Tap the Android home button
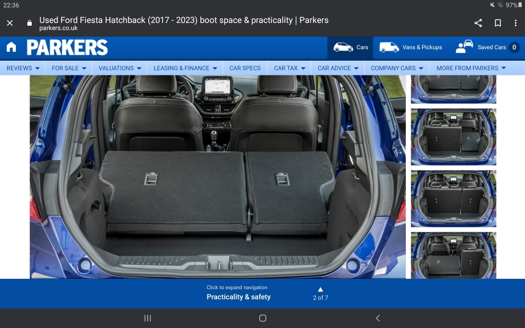 263,318
